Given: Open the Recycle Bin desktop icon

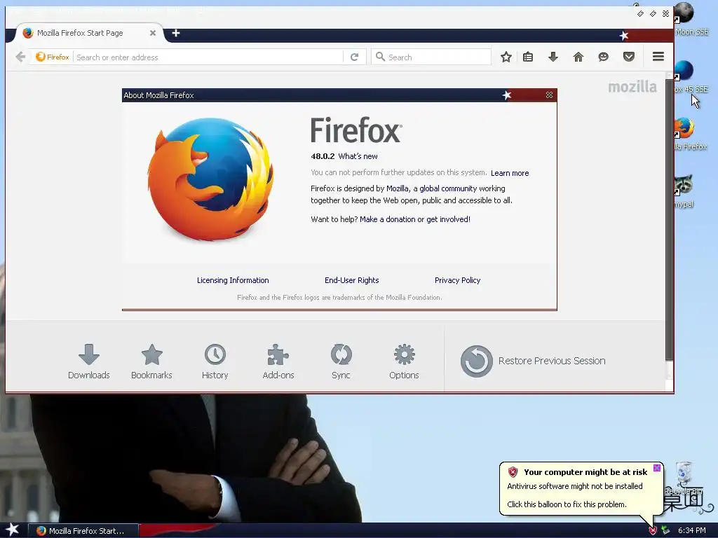Looking at the screenshot, I should pyautogui.click(x=684, y=478).
